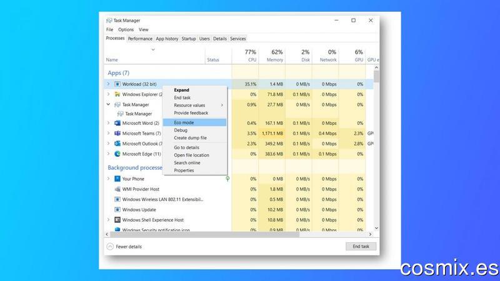Screen dimensions: 500x281
Task: Click the Fewer details circle arrow icon
Action: click(x=110, y=247)
